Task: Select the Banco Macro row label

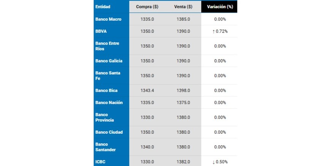Action: click(x=108, y=19)
